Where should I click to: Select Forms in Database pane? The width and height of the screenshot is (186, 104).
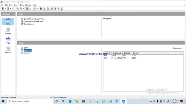[8, 40]
